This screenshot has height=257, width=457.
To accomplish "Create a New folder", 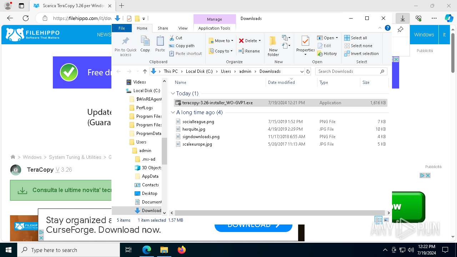I will 273,46.
